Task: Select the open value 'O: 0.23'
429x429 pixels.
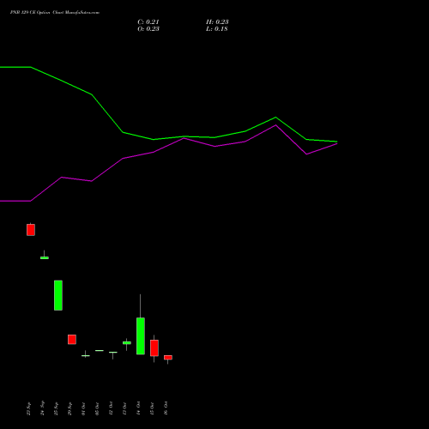Action: [148, 29]
